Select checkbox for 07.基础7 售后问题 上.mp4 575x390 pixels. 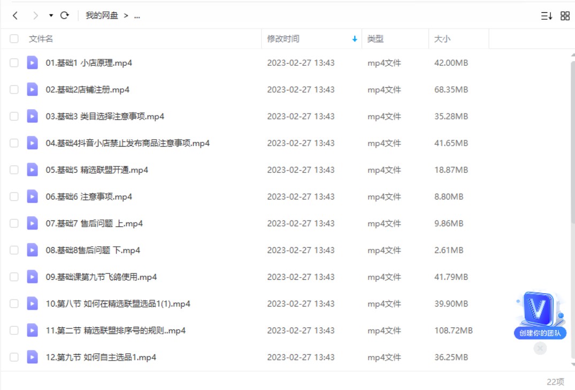coord(14,224)
